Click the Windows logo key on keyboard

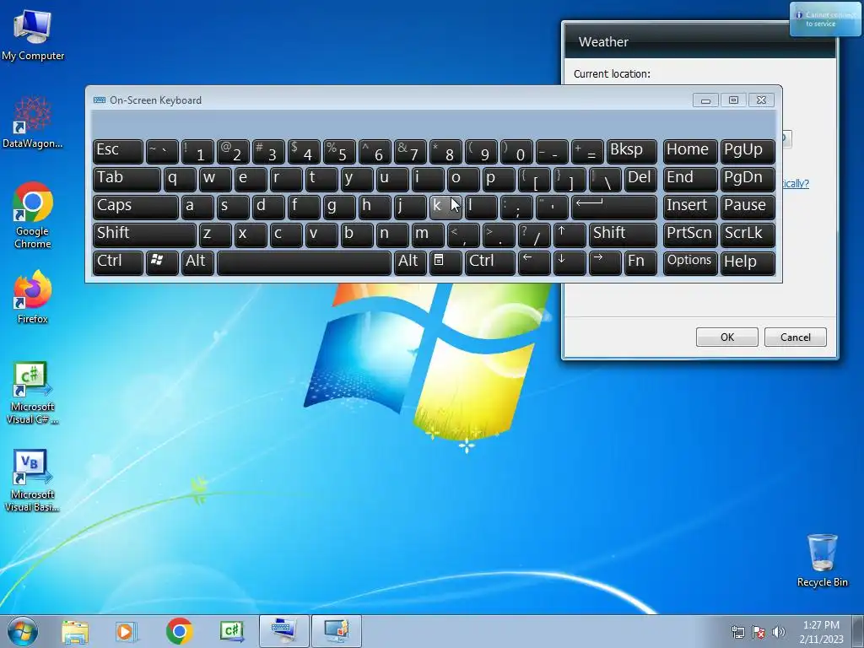coord(162,262)
